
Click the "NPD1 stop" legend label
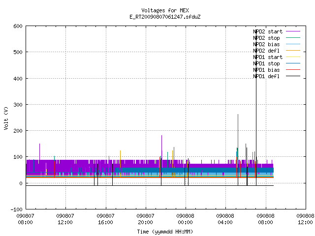[x=266, y=63]
